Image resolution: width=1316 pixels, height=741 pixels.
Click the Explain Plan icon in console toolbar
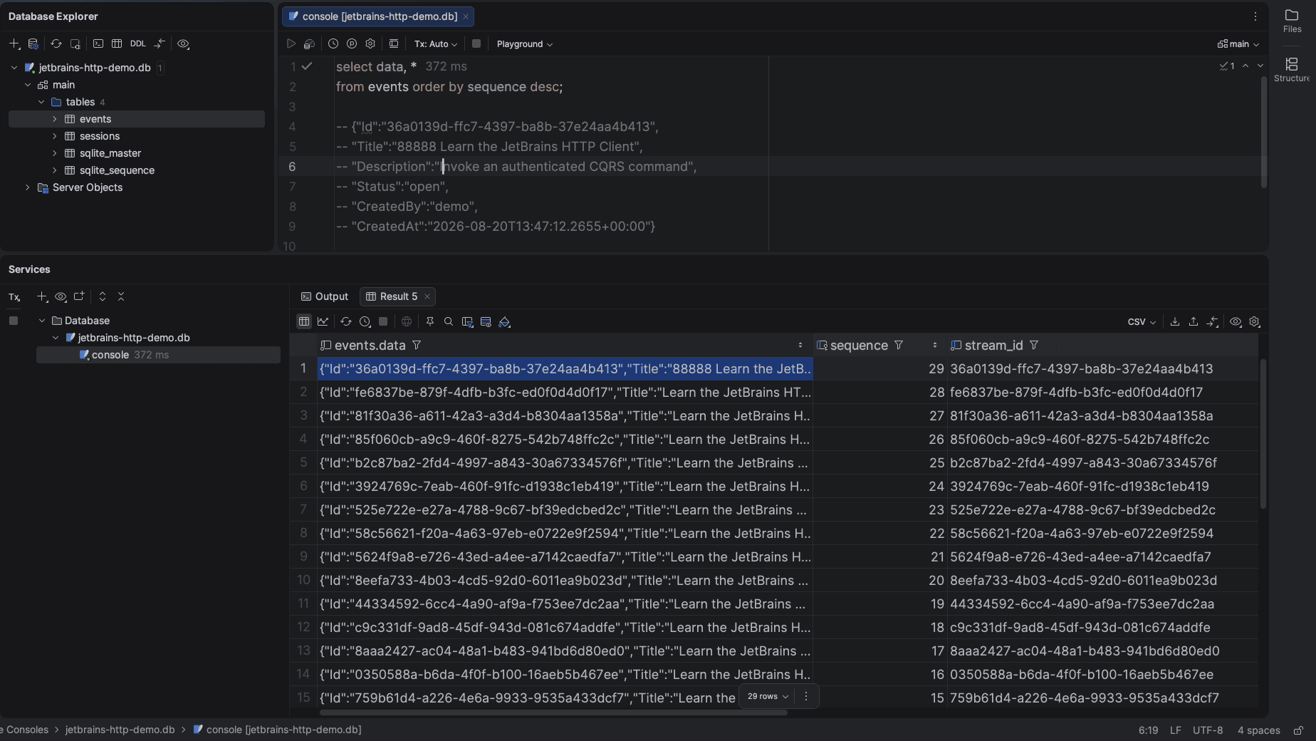point(309,44)
